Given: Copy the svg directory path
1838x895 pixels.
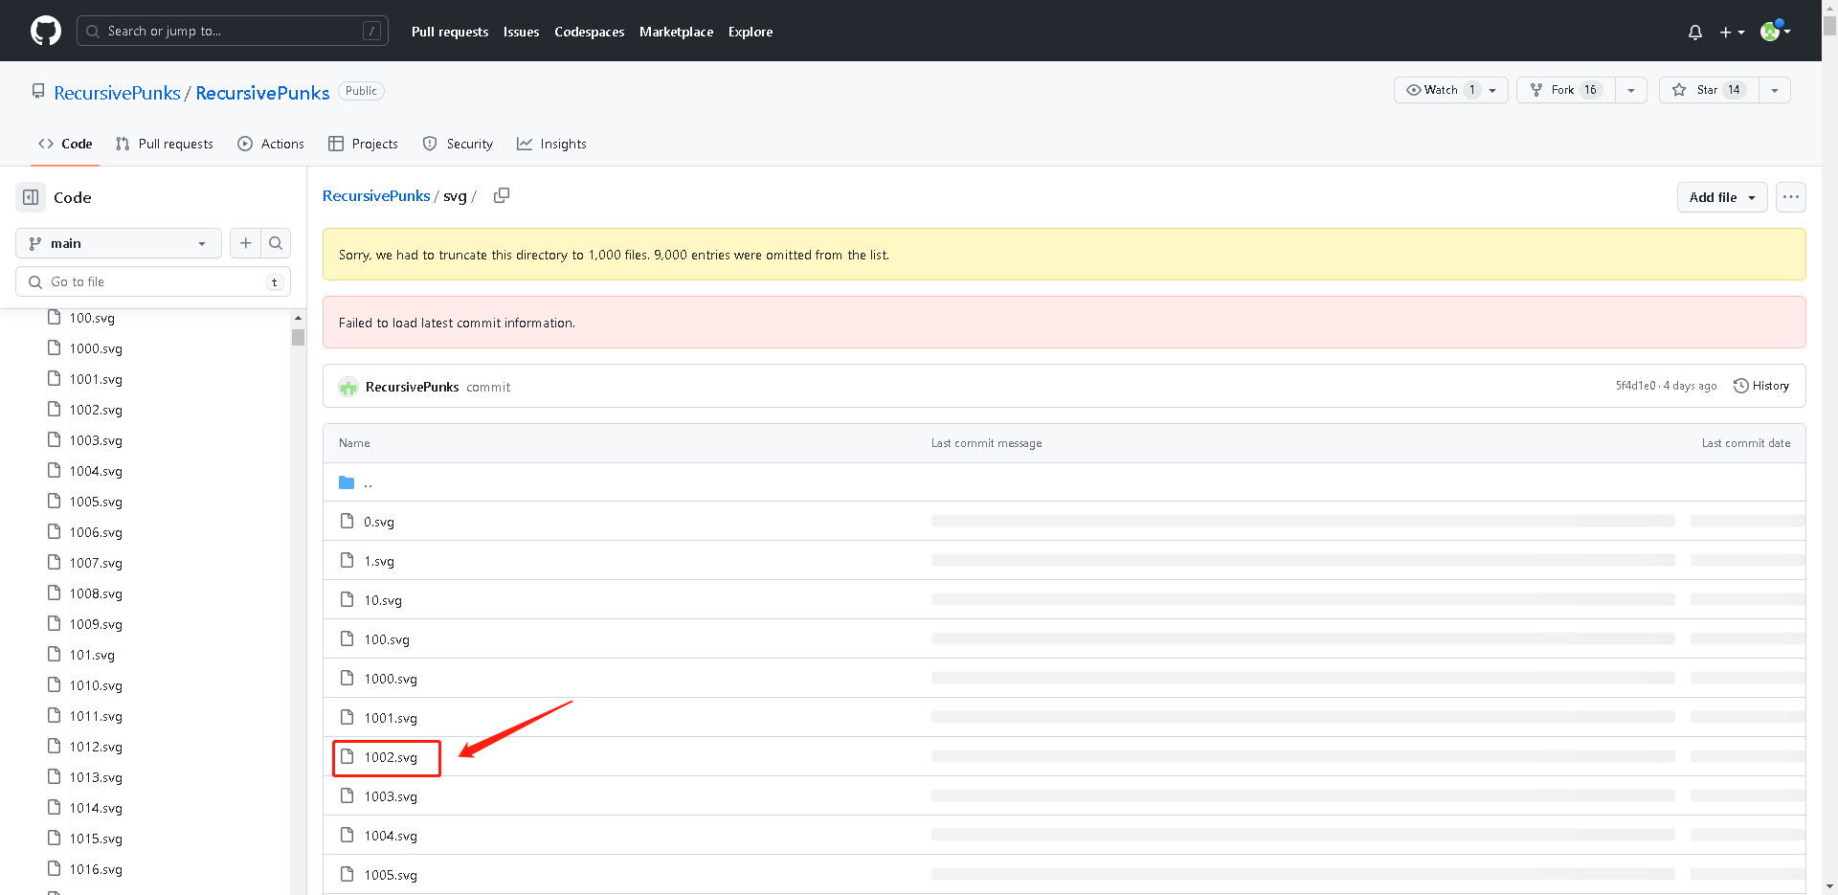Looking at the screenshot, I should click(x=501, y=195).
